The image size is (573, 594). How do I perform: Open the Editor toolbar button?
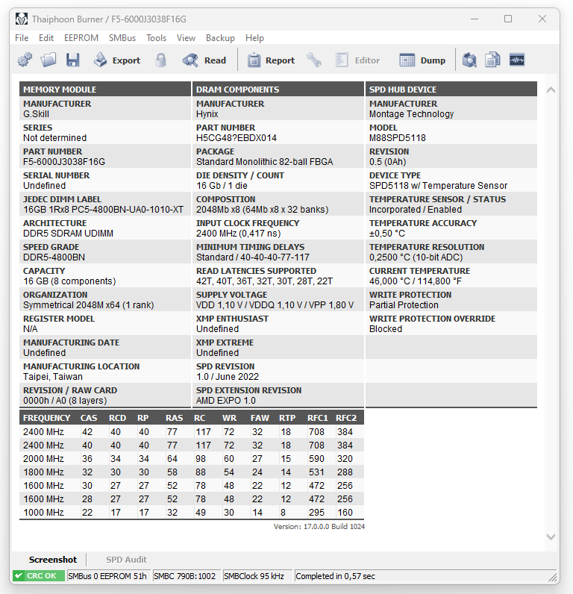pos(357,60)
